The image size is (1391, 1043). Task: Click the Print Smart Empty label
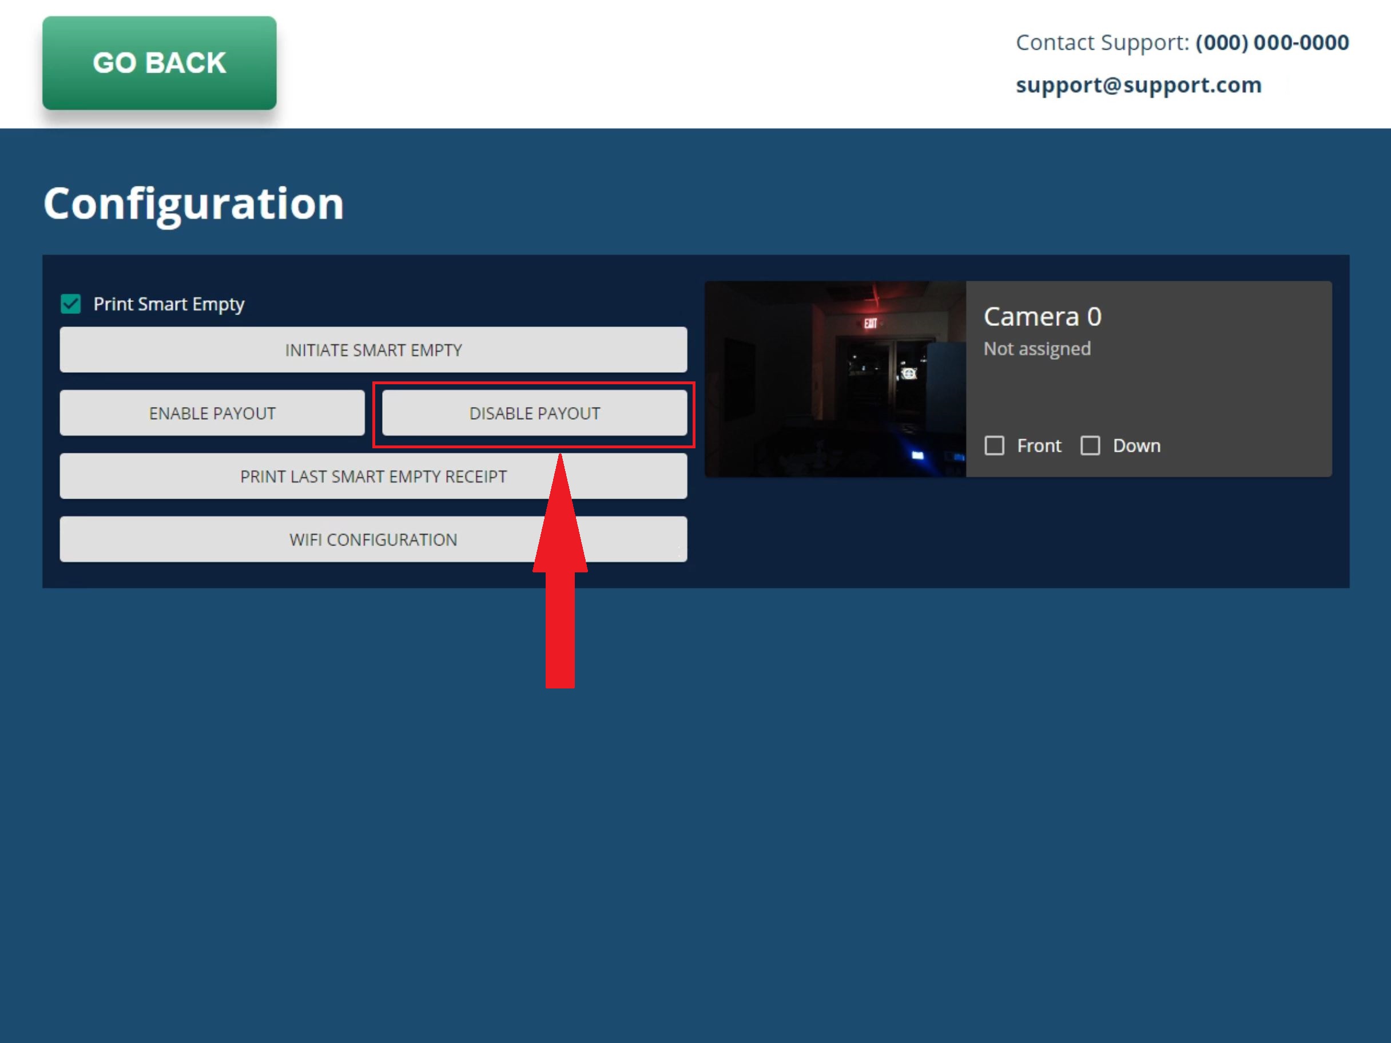(169, 304)
